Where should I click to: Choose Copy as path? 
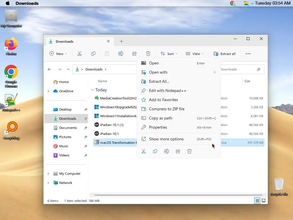(179, 118)
